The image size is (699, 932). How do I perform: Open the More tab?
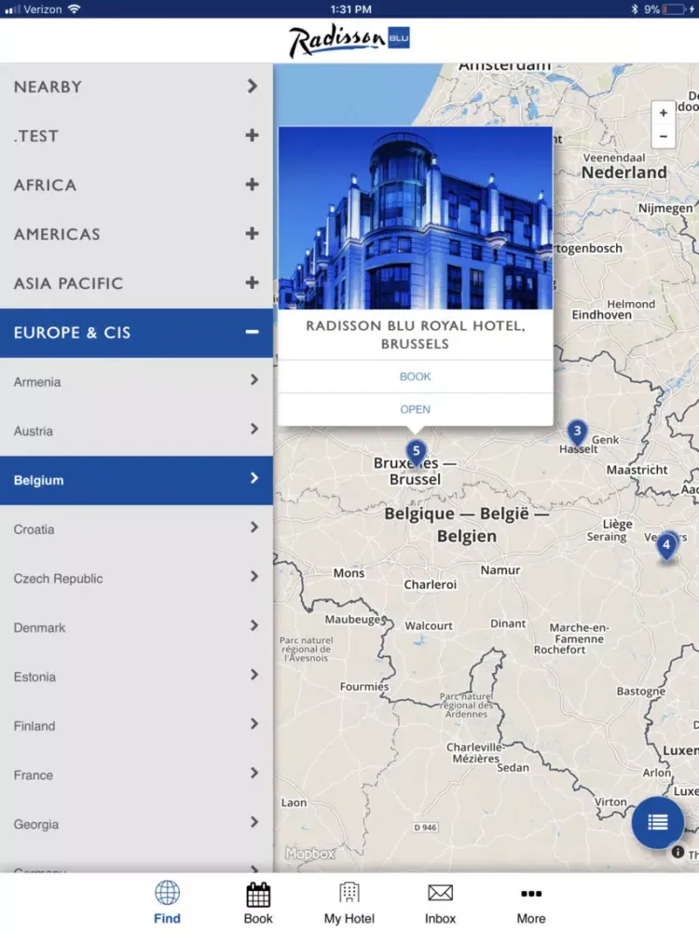[x=531, y=902]
